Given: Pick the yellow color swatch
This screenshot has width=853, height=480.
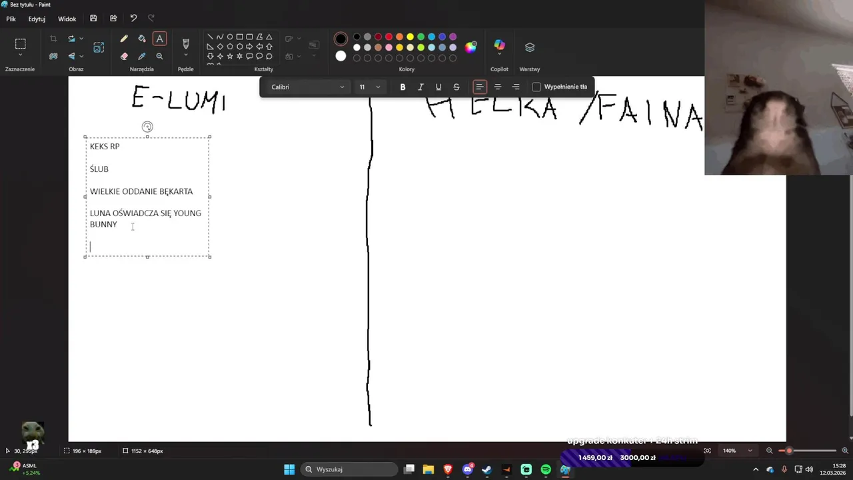Looking at the screenshot, I should (410, 37).
